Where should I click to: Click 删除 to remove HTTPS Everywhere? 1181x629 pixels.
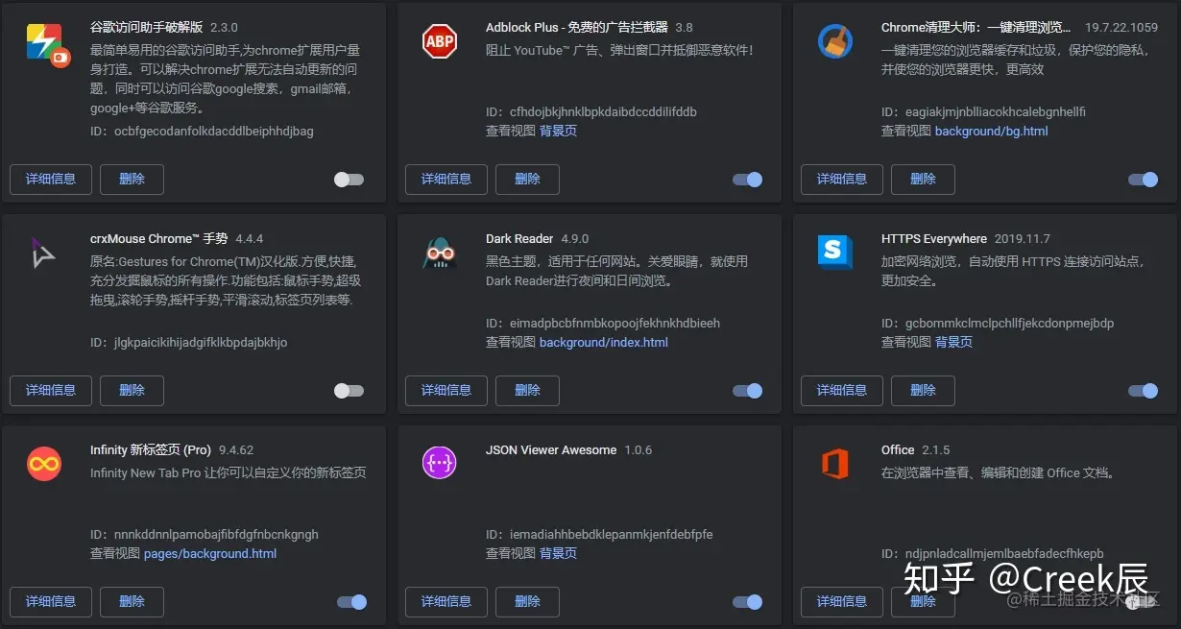click(x=924, y=390)
